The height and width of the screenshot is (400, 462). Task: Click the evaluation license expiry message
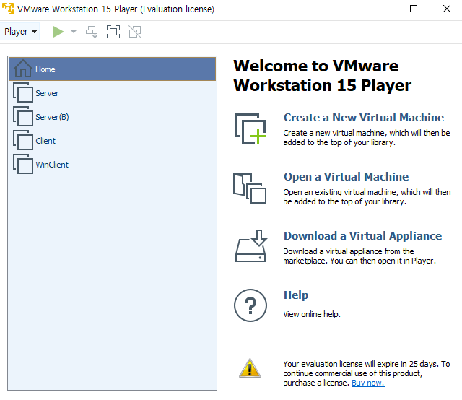click(367, 373)
